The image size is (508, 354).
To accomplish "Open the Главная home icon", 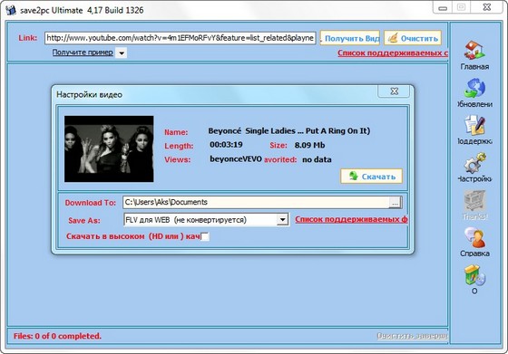I will (474, 50).
